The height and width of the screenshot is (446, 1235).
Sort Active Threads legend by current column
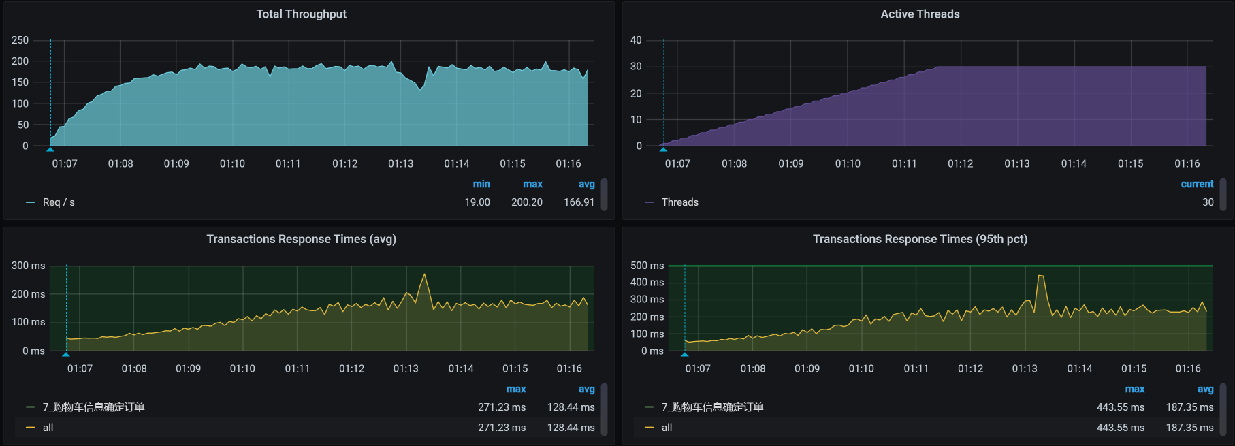pos(1197,184)
